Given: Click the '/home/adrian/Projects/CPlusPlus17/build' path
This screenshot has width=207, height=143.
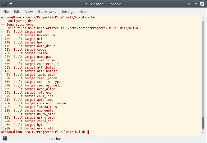Looking at the screenshot, I should click(x=103, y=28).
